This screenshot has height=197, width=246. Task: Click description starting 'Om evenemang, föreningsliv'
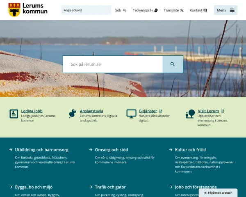(x=204, y=165)
